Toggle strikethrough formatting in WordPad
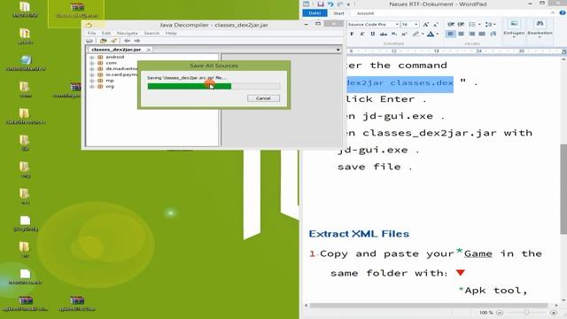 384,34
